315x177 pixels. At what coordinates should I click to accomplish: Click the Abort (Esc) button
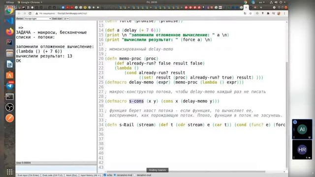(71, 175)
